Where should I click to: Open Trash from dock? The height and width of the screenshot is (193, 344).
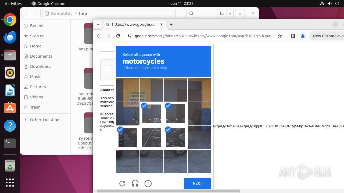pos(10,166)
